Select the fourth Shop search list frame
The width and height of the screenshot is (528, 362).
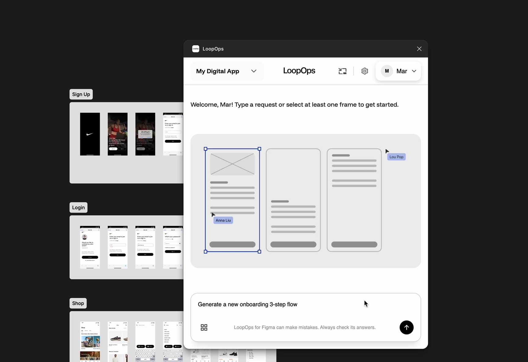pos(173,342)
